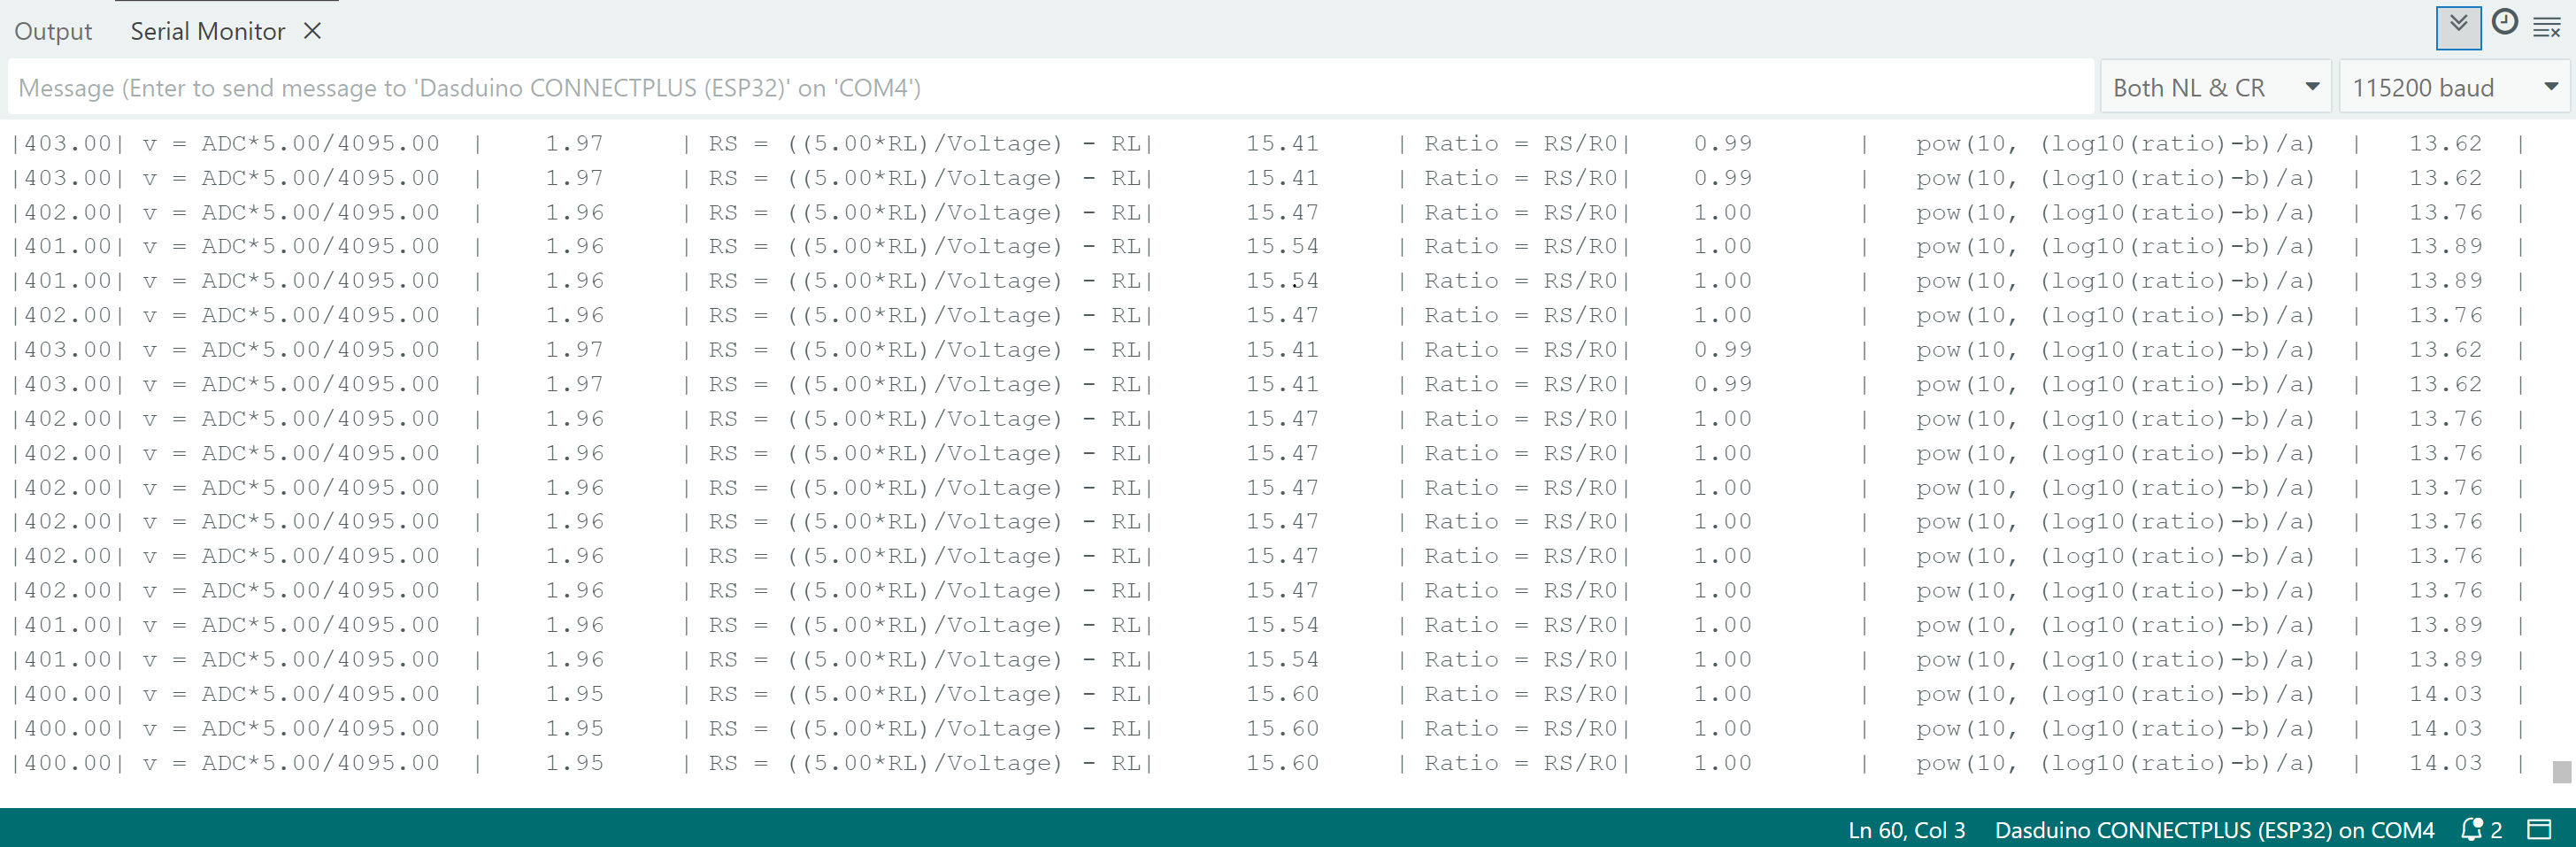Expand the 115200 baud rate dropdown
2576x847 pixels.
(2453, 88)
